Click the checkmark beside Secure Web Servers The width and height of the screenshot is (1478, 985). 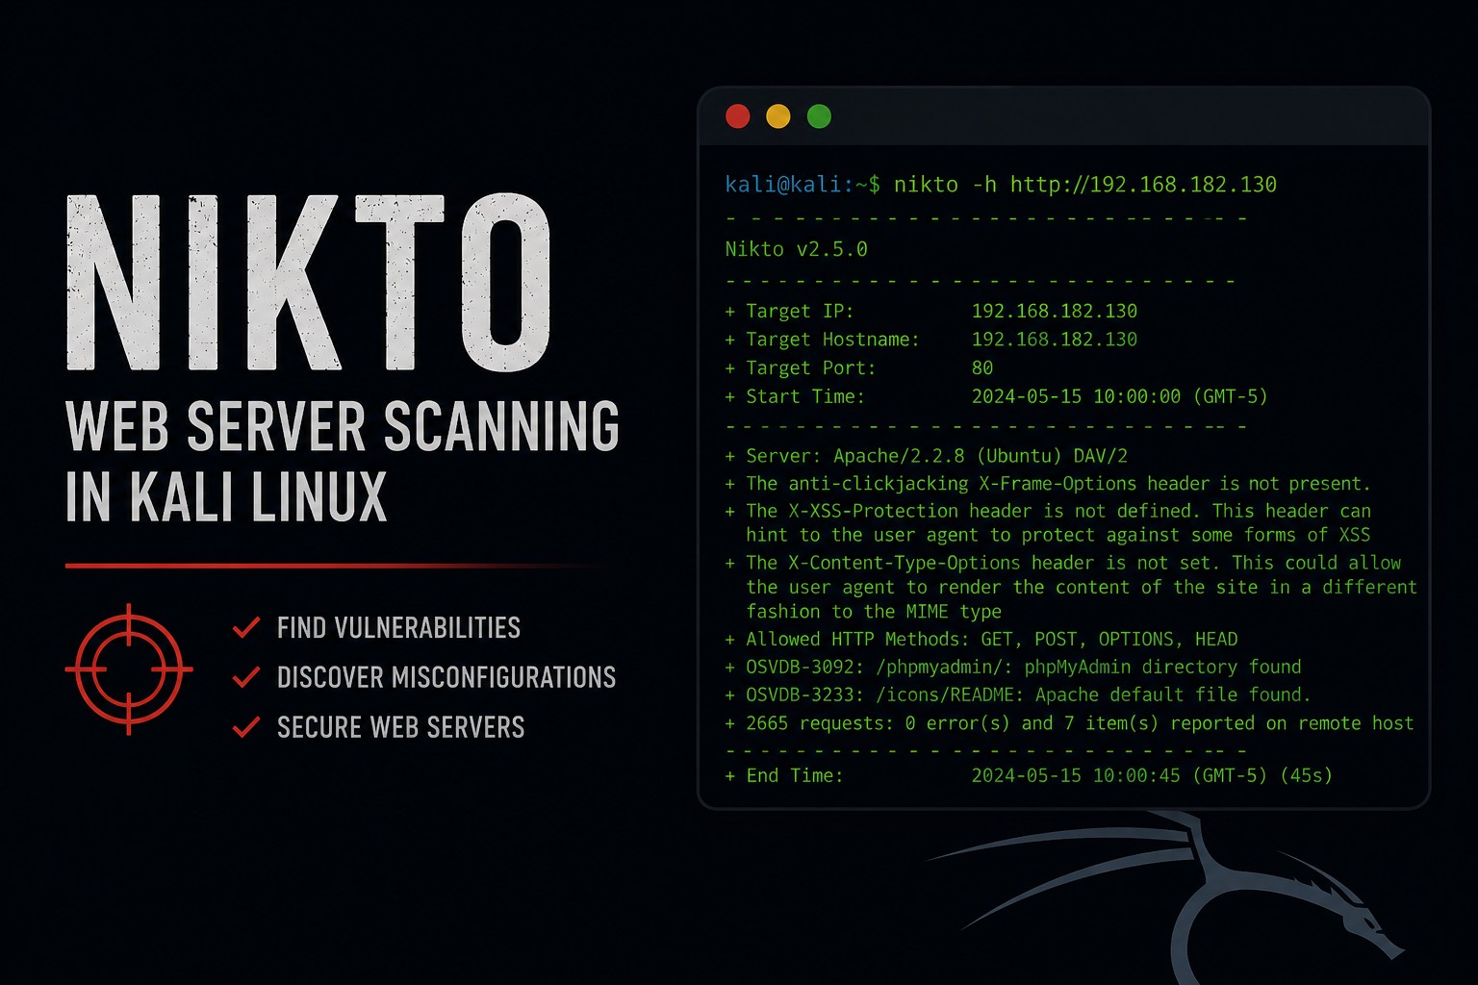(246, 726)
